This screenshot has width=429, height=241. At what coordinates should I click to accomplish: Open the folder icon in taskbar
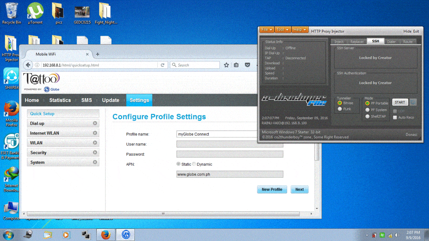point(48,235)
